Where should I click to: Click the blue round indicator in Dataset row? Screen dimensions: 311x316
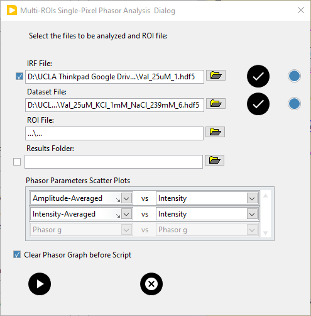click(294, 104)
